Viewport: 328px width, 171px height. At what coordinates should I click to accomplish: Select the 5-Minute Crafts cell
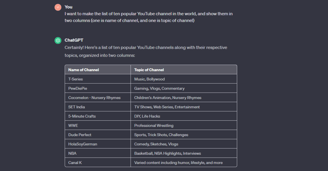point(82,116)
